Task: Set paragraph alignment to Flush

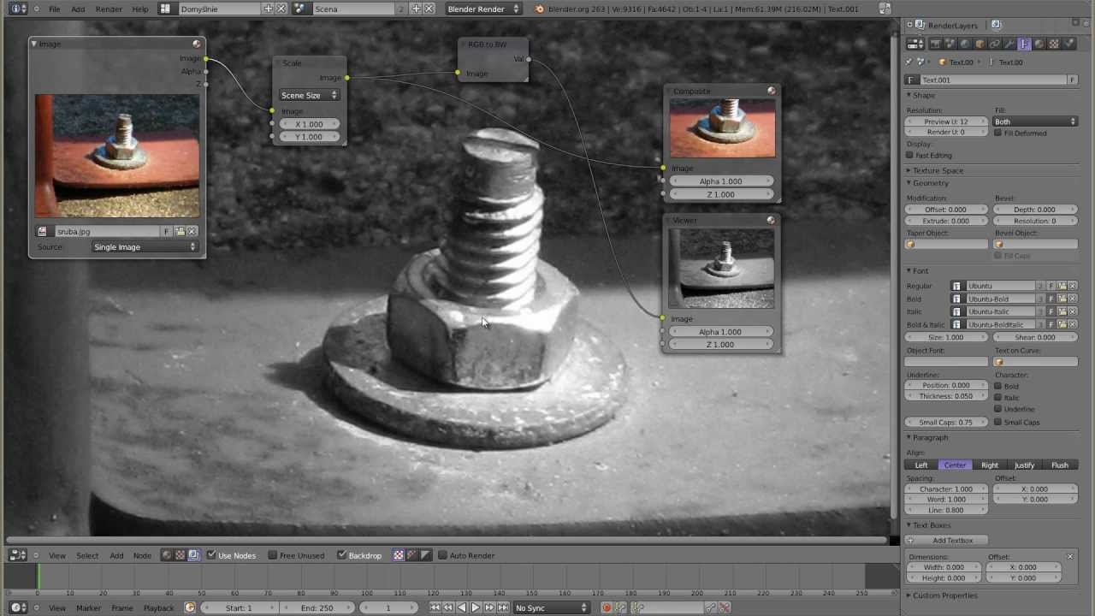Action: [x=1060, y=465]
